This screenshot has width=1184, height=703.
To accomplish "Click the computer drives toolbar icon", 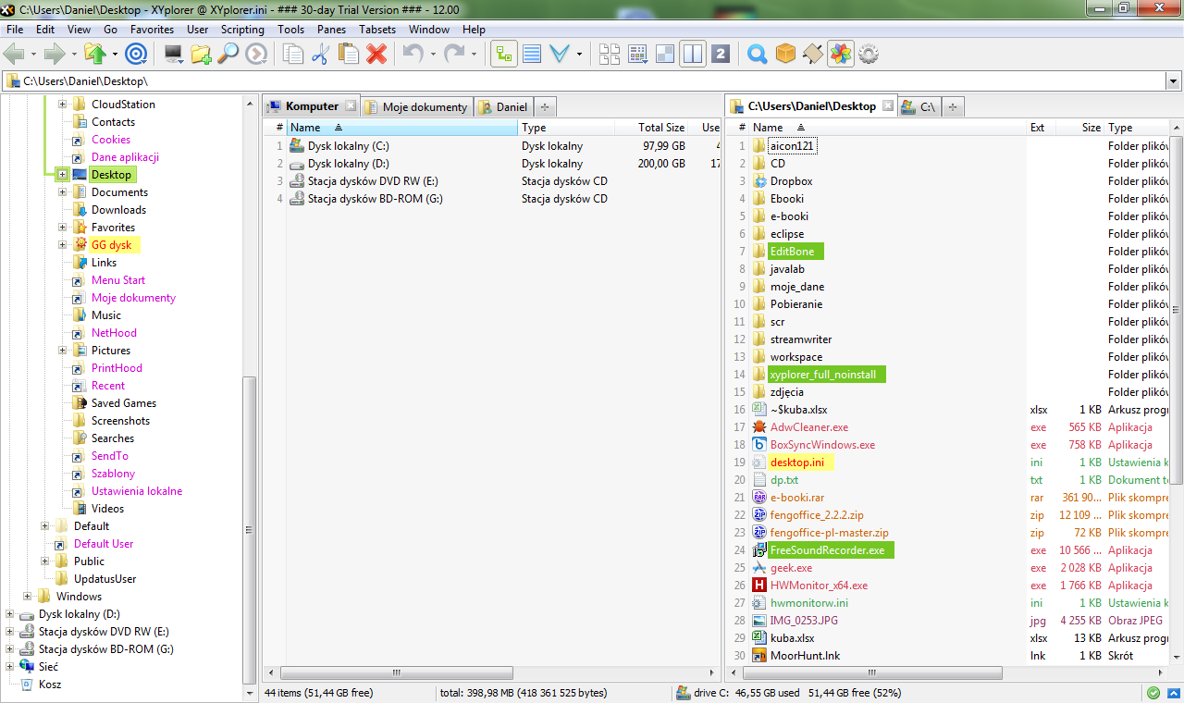I will pos(173,55).
